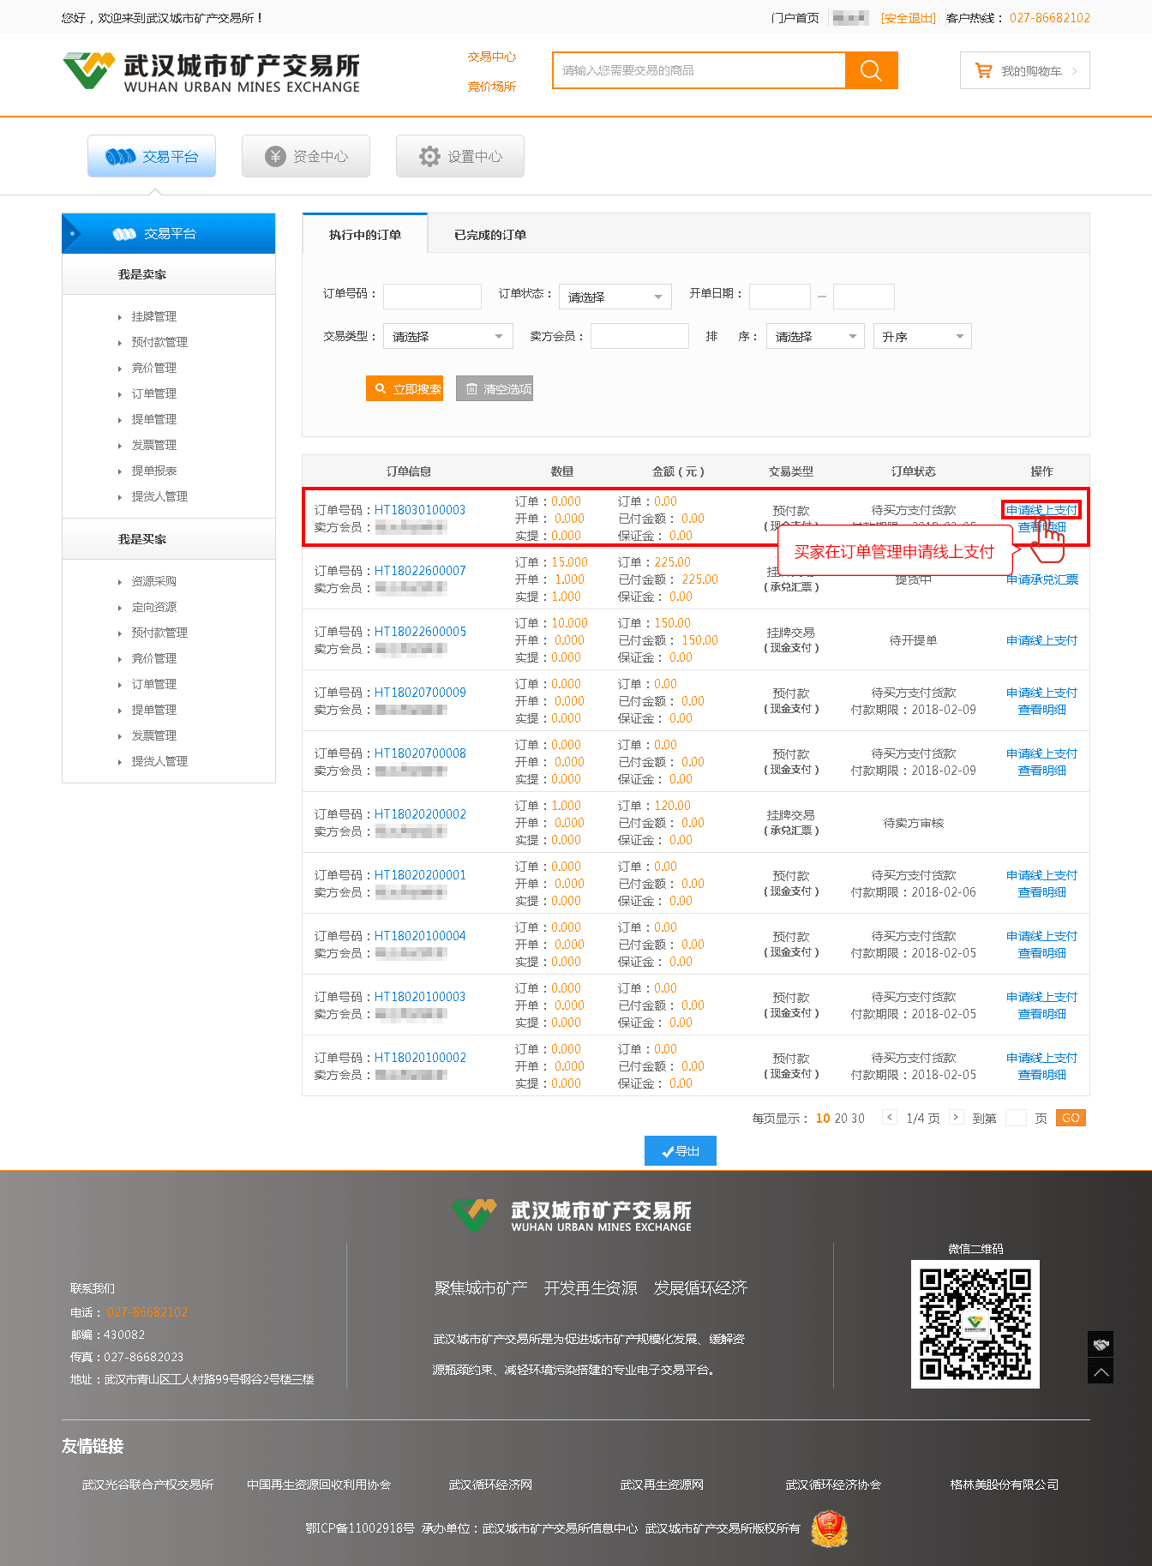Click the 立即搜索 button
This screenshot has width=1152, height=1566.
pos(405,388)
